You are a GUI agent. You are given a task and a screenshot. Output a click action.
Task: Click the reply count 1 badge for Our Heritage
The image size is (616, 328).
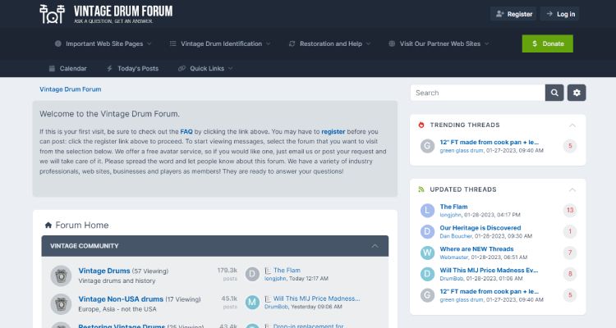click(x=570, y=231)
